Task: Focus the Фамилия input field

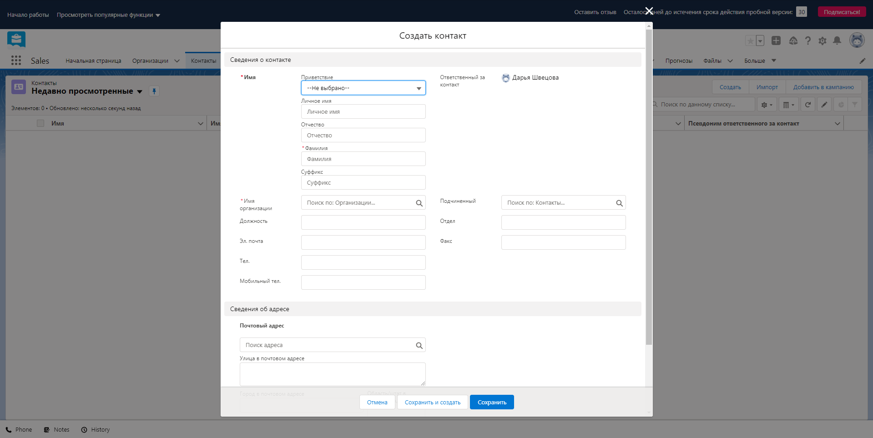Action: [363, 159]
